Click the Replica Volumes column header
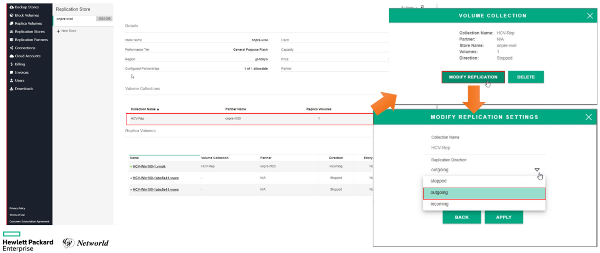 [x=319, y=109]
